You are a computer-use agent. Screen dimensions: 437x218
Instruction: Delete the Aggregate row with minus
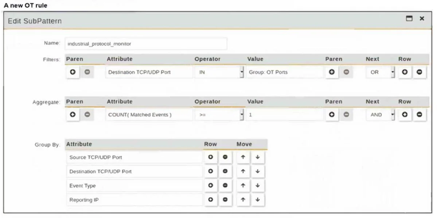(x=420, y=115)
